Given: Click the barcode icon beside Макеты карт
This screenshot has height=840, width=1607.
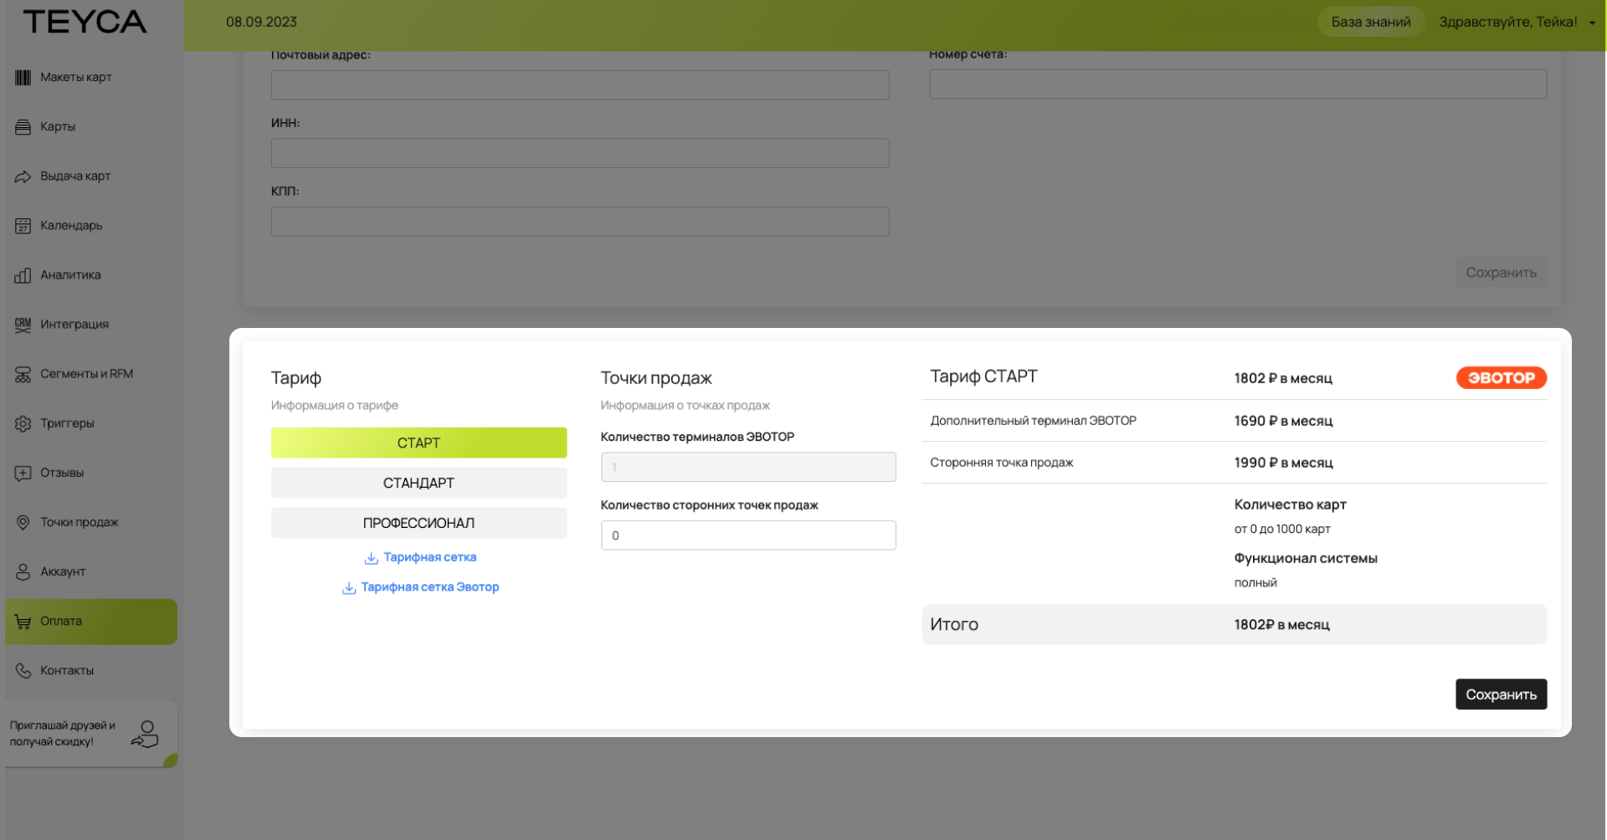Looking at the screenshot, I should [23, 77].
